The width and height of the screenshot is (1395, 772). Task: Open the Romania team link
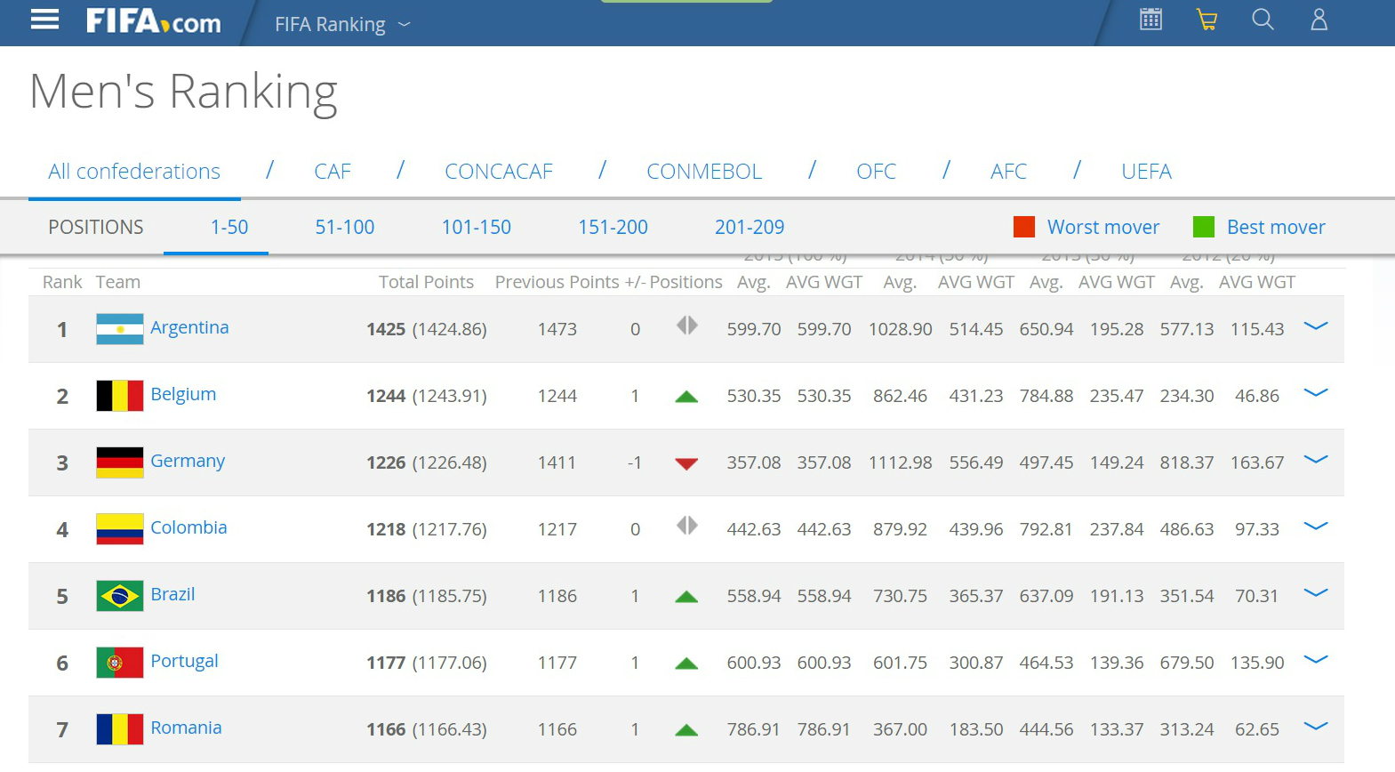pos(186,728)
